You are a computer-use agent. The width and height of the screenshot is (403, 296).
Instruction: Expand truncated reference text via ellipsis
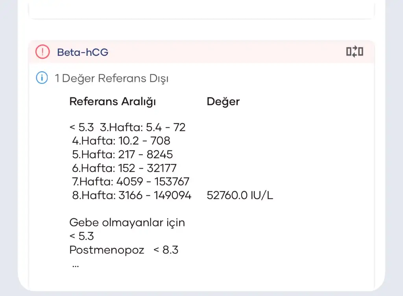click(76, 265)
